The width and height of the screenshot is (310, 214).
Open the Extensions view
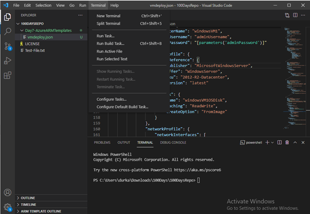click(8, 75)
